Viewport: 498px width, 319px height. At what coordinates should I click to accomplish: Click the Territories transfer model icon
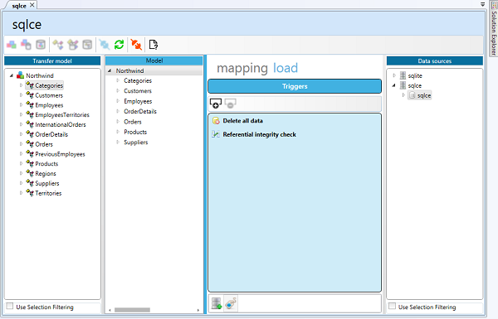(30, 193)
